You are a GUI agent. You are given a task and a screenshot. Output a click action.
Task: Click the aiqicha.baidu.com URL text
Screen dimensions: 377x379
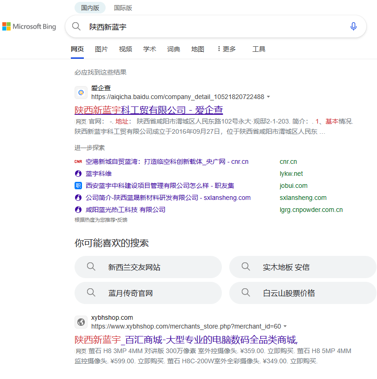click(x=177, y=97)
